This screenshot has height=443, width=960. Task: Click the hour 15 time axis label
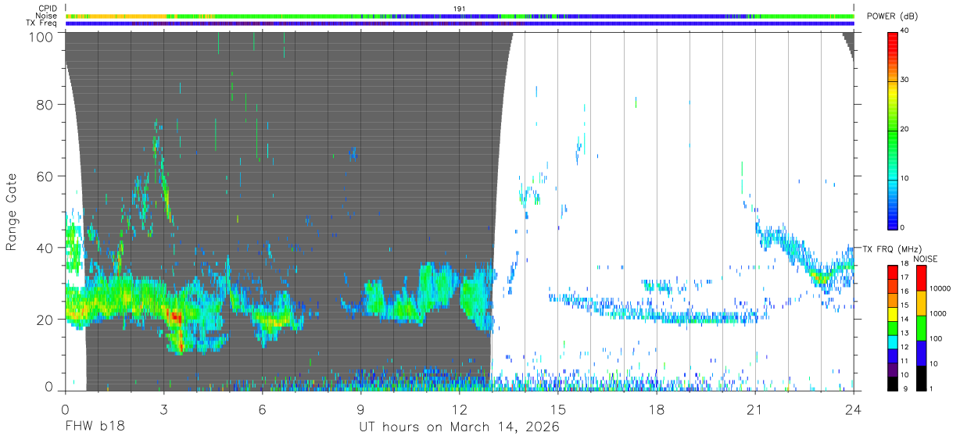[x=558, y=409]
